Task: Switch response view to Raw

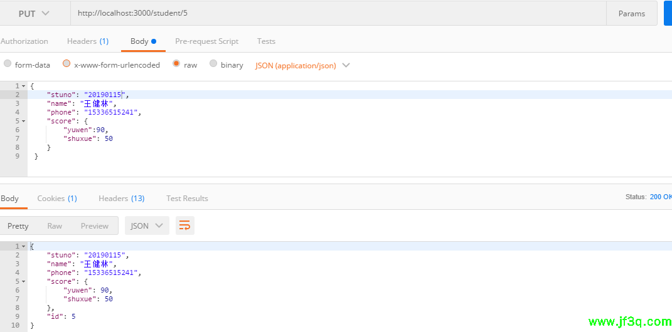Action: point(55,226)
